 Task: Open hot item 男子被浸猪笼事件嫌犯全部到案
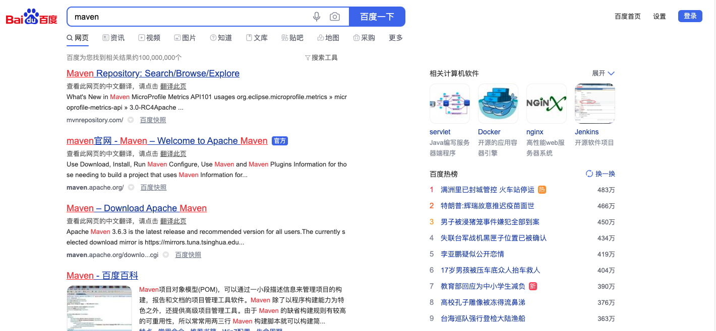tap(490, 222)
